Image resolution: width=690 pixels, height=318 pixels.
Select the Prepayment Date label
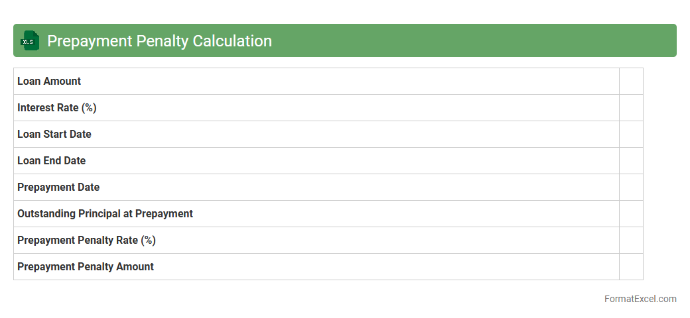pyautogui.click(x=58, y=187)
